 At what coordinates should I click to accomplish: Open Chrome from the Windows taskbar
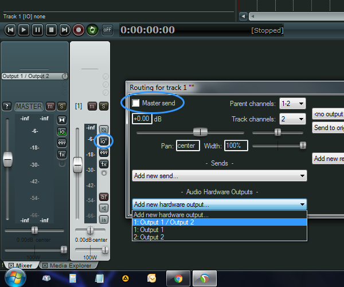[178, 279]
